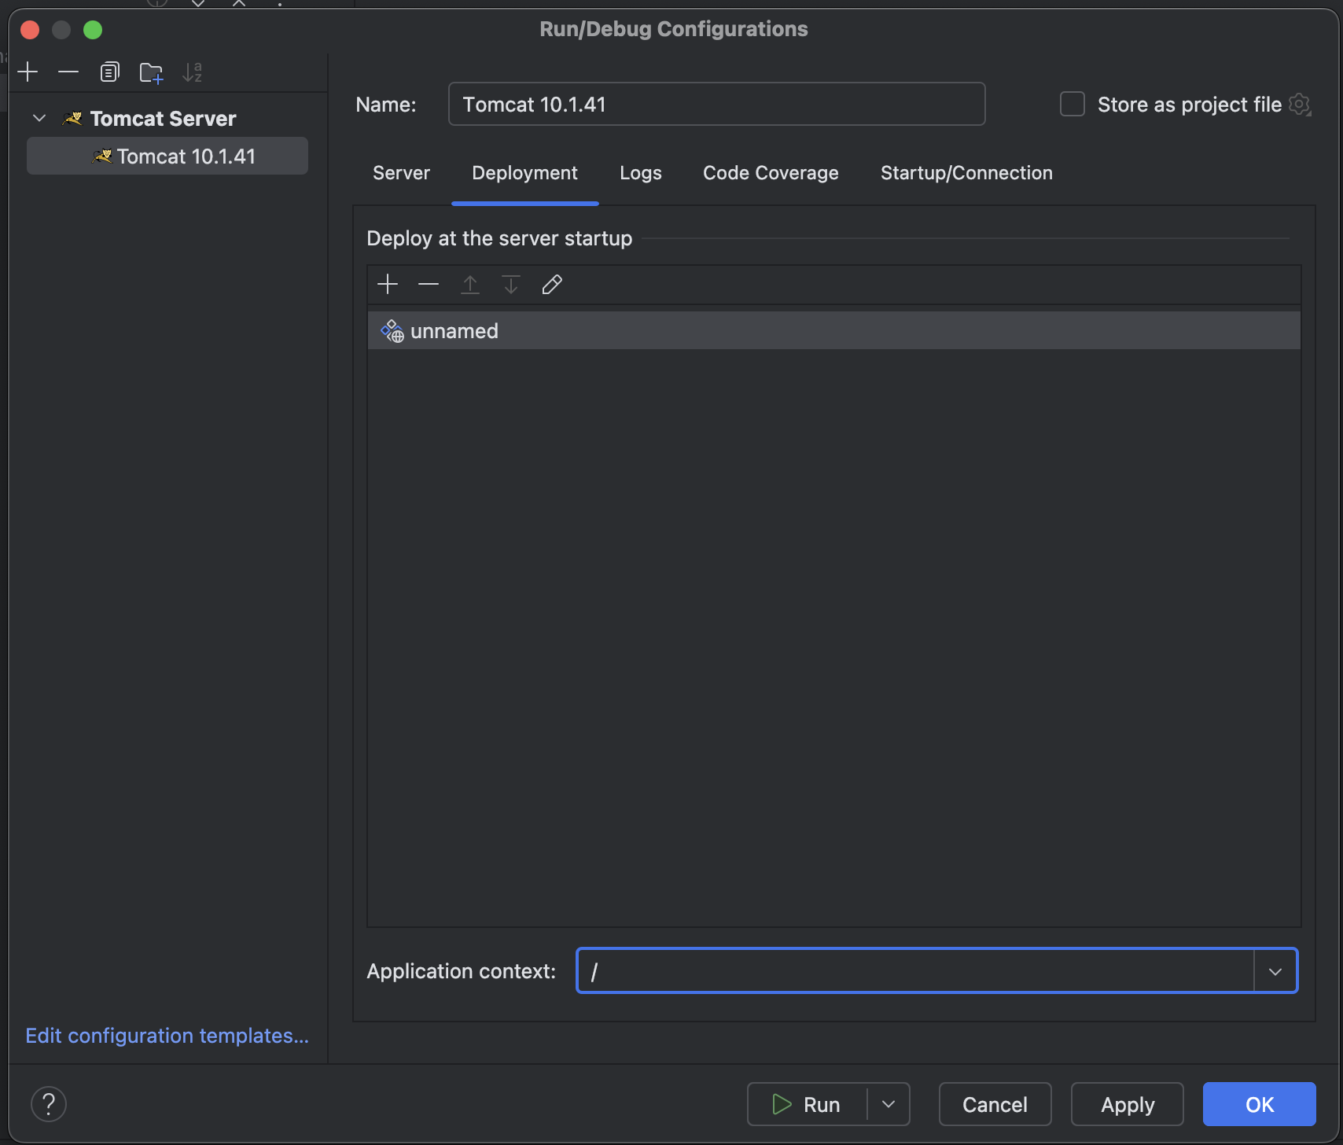
Task: Select Tomcat 10.1.41 configuration in tree
Action: [x=167, y=156]
